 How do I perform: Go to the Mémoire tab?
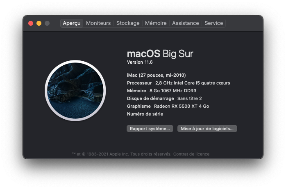point(156,23)
